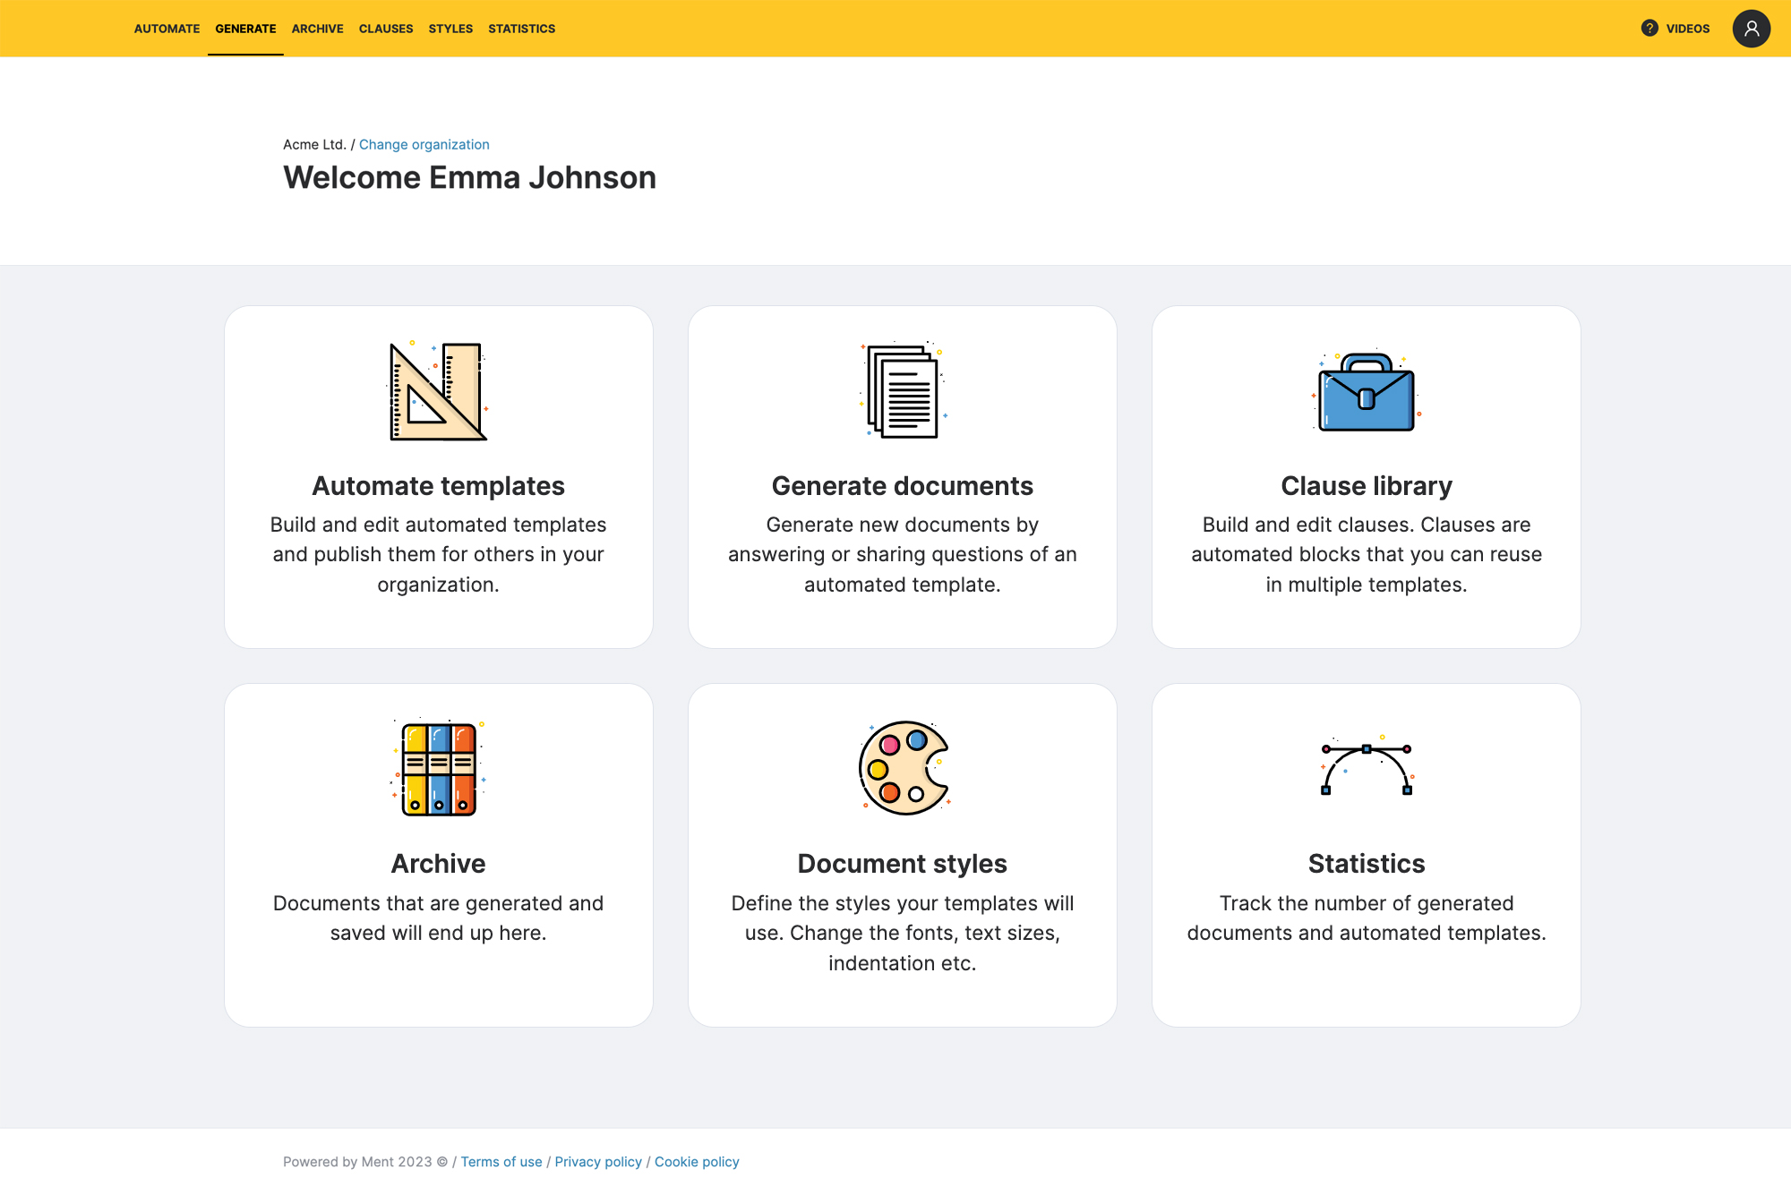Select the Styles tab in header
The width and height of the screenshot is (1791, 1195).
pyautogui.click(x=450, y=29)
